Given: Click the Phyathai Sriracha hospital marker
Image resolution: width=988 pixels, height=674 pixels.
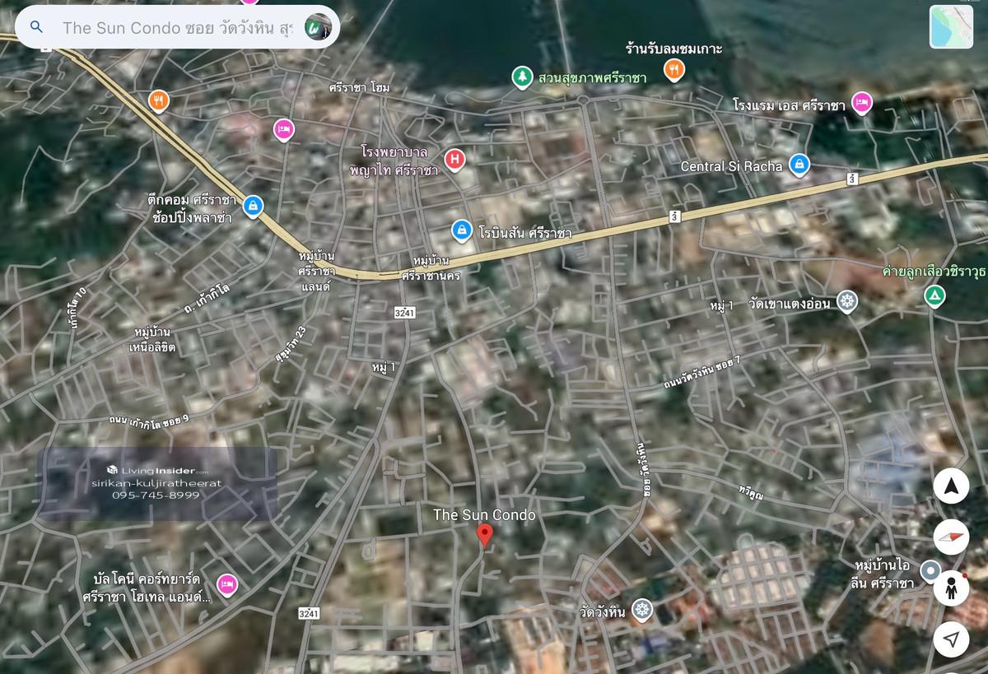Looking at the screenshot, I should click(454, 159).
